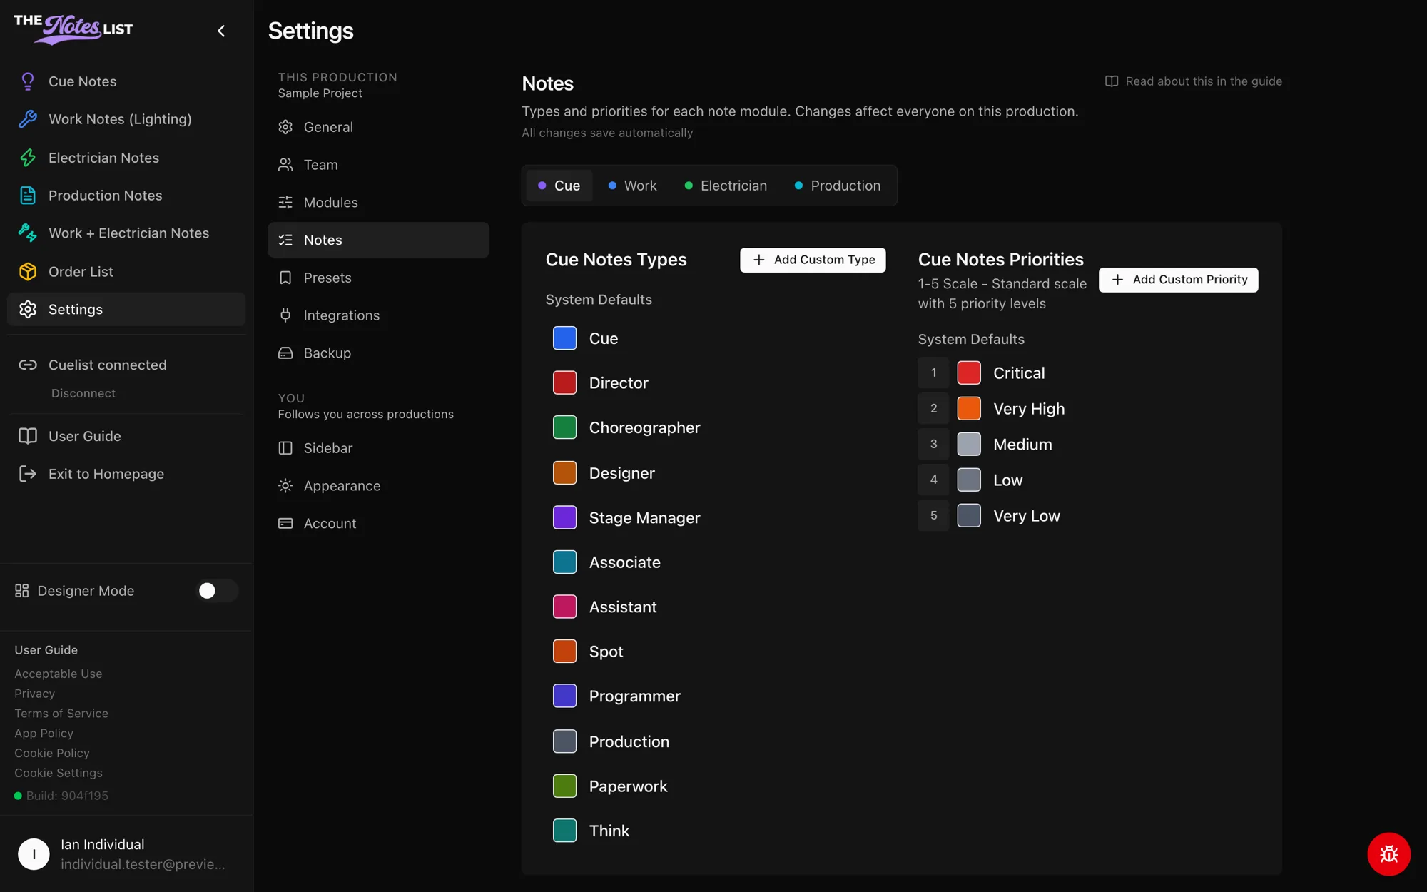Switch to the Electrician tab

(726, 186)
